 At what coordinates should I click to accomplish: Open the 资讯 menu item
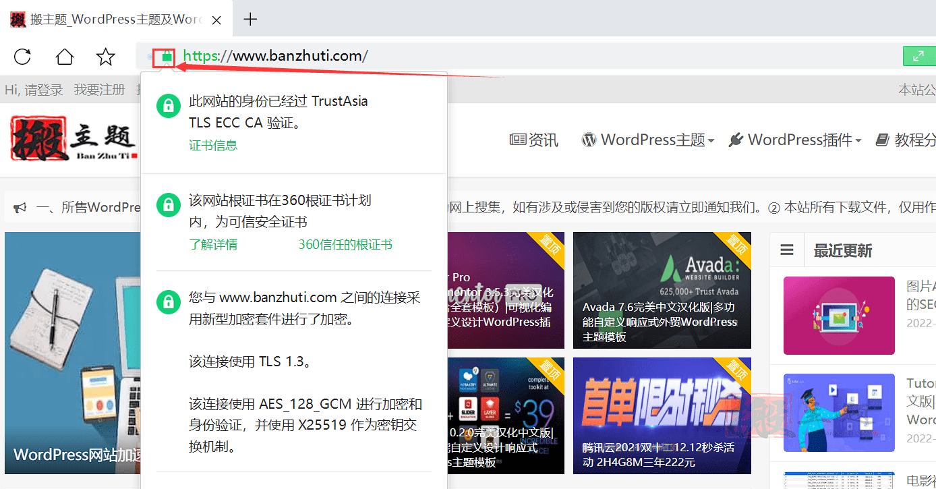click(533, 140)
